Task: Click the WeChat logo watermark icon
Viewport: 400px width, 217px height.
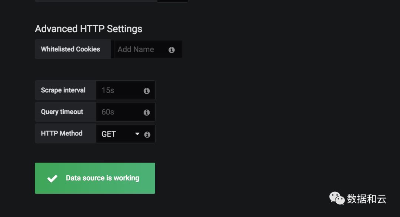Action: 337,198
